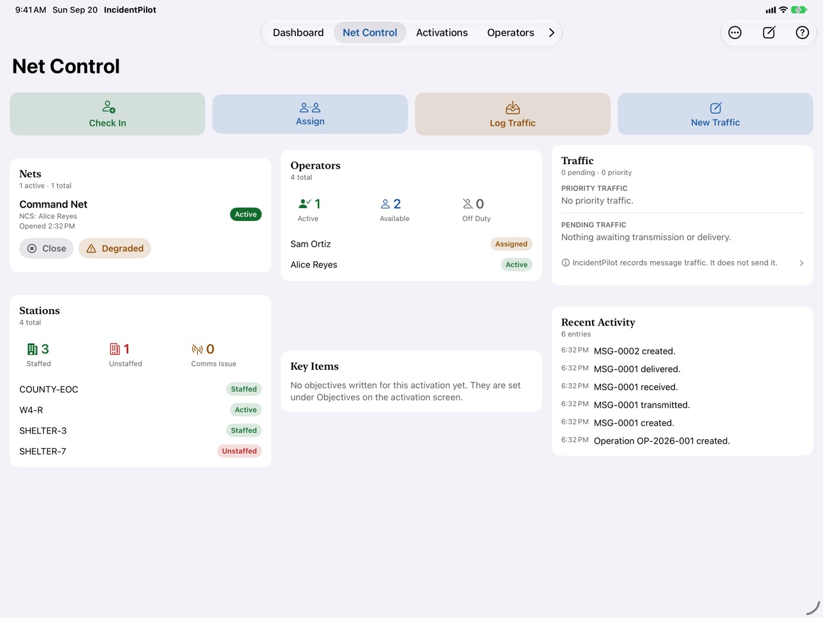Click the Active operators person icon
The image size is (823, 618).
(x=304, y=204)
